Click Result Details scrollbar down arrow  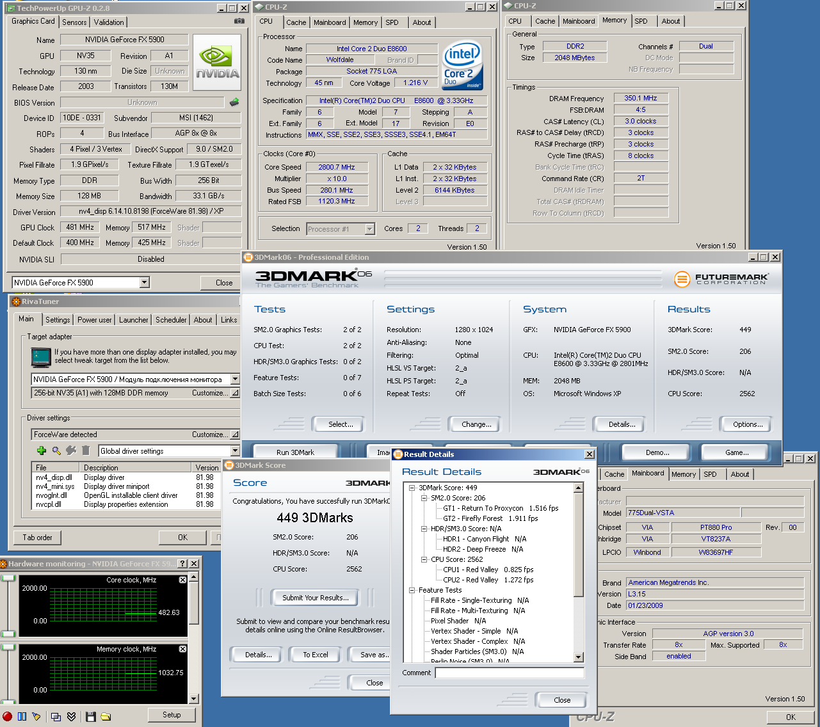click(579, 657)
